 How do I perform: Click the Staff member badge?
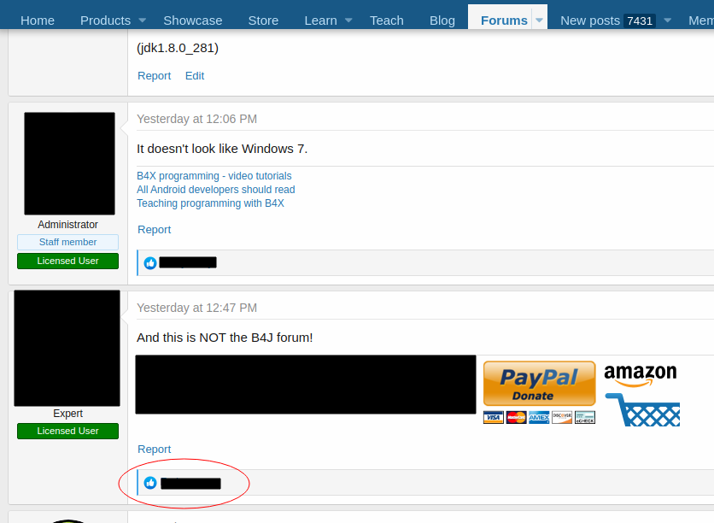pyautogui.click(x=67, y=242)
